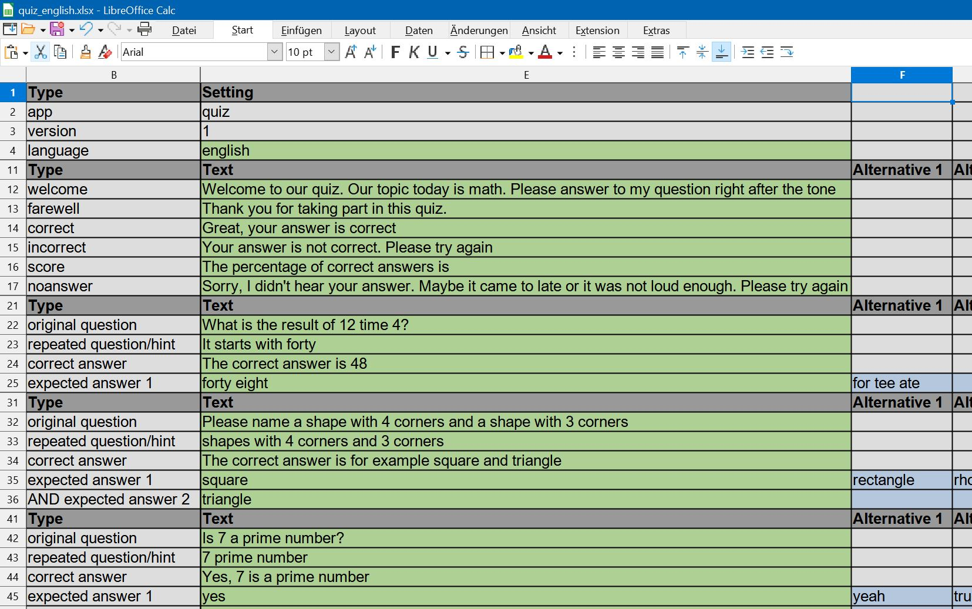Click in the Arial font name field
This screenshot has width=972, height=609.
coord(194,52)
